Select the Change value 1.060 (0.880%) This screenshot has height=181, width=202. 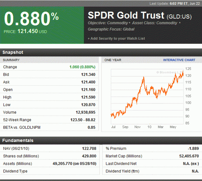(82, 67)
